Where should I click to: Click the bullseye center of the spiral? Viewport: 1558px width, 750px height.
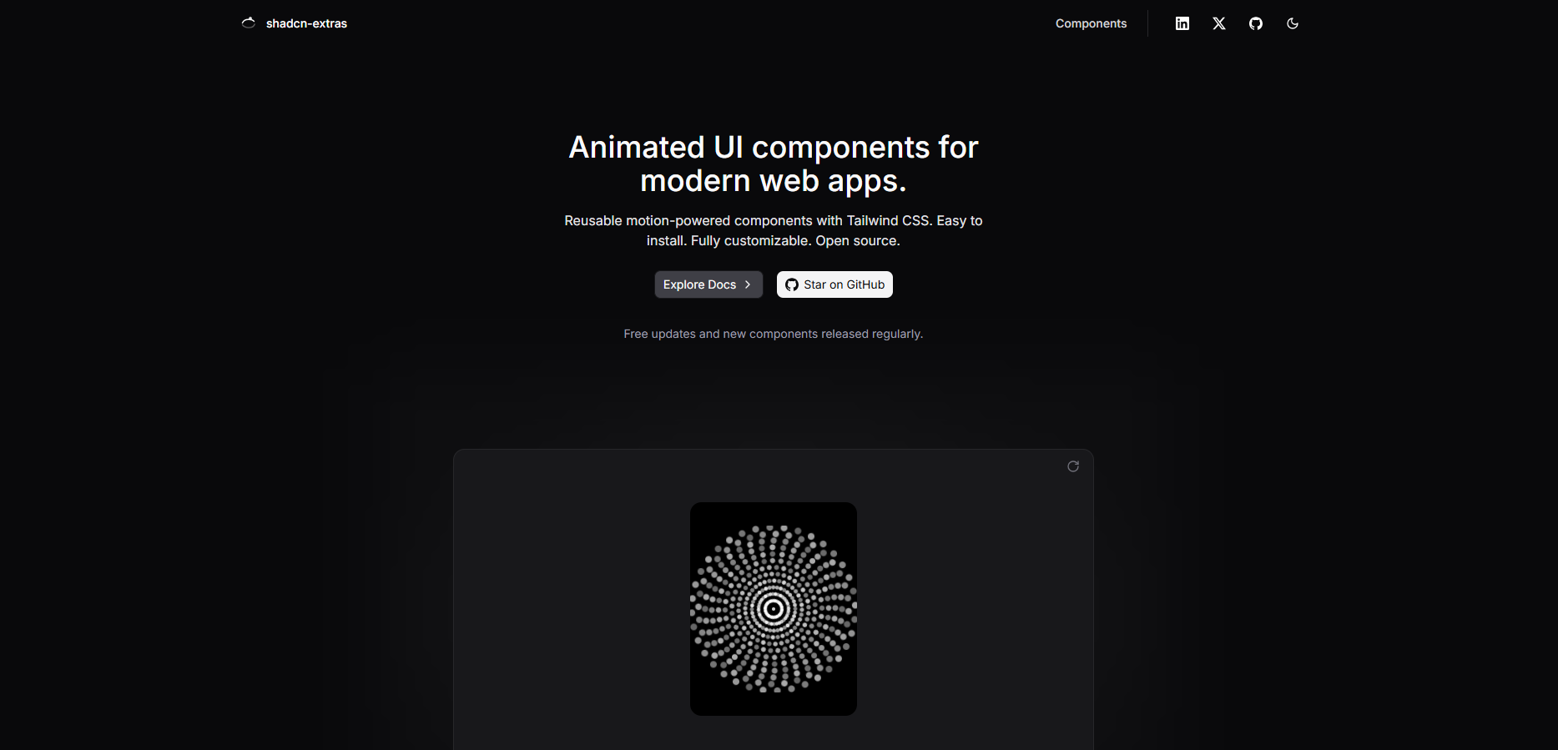774,609
